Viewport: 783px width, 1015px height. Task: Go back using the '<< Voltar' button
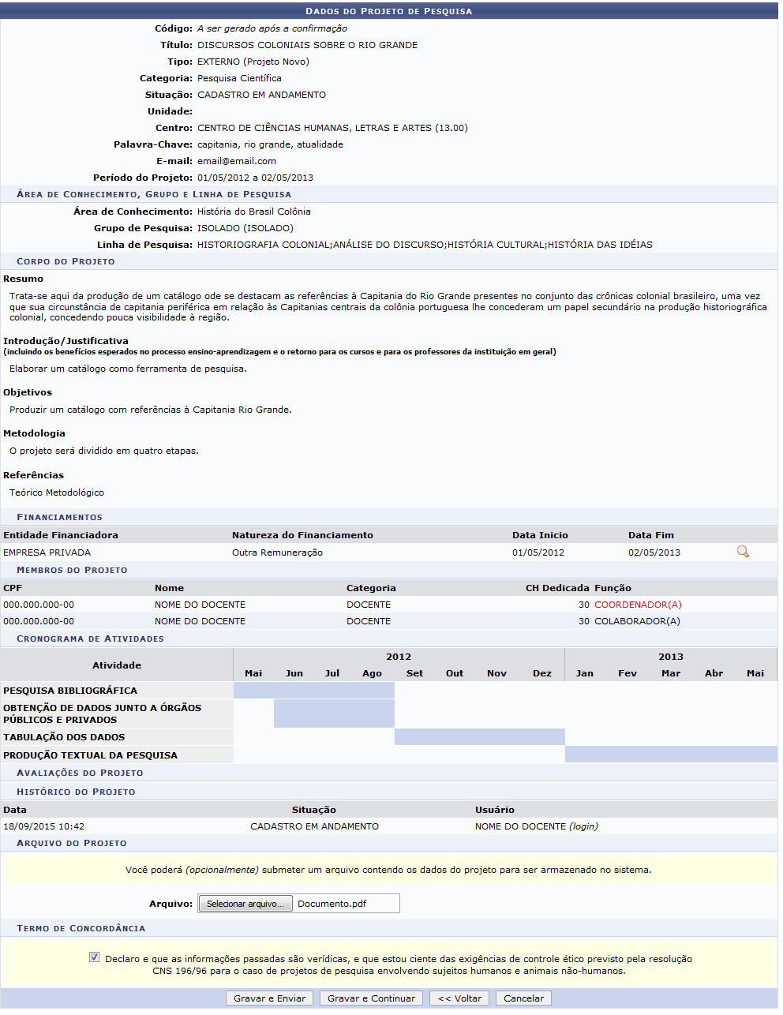point(459,998)
